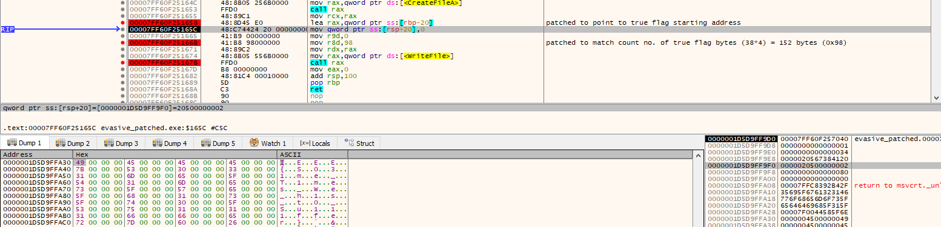
Task: Open the Watch 1 tab
Action: 268,143
